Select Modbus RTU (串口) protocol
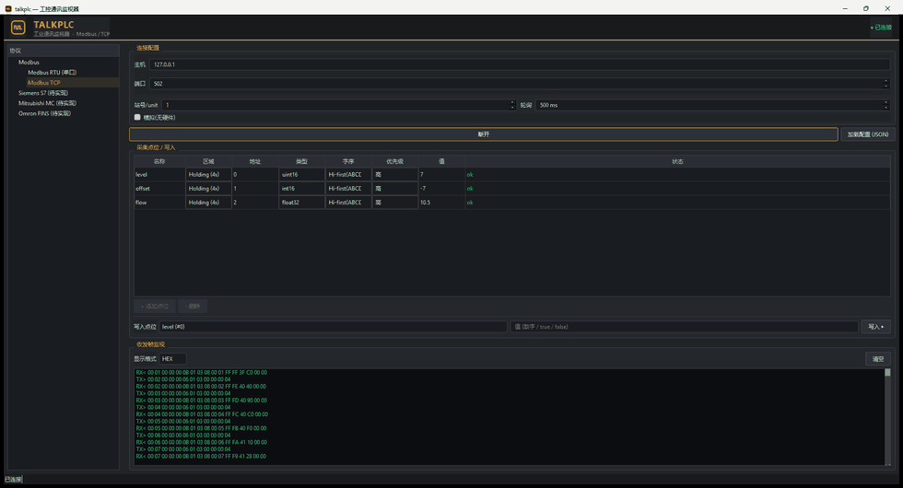Image resolution: width=903 pixels, height=488 pixels. point(52,73)
